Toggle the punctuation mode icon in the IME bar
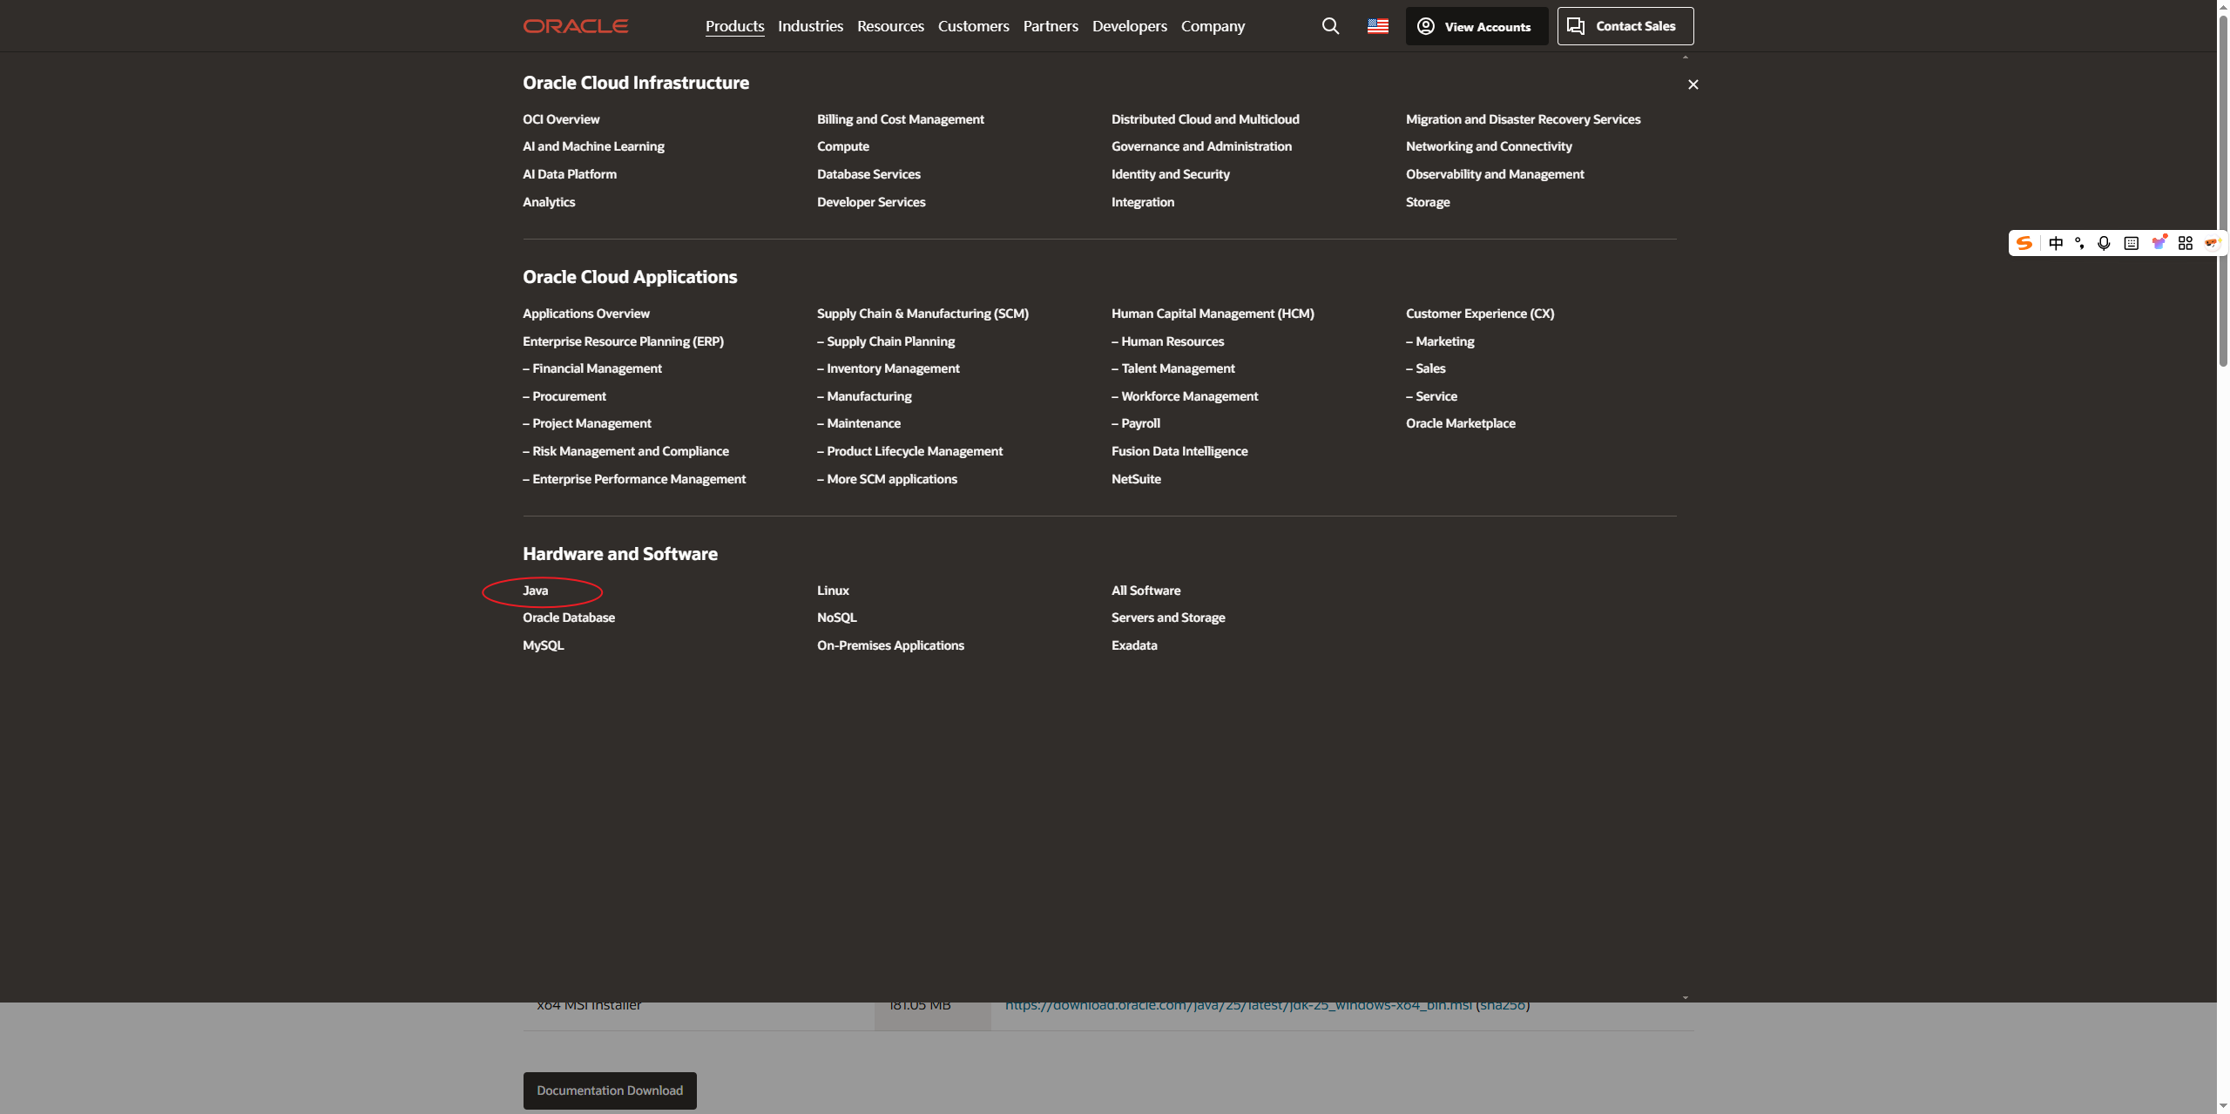2230x1114 pixels. coord(2079,243)
